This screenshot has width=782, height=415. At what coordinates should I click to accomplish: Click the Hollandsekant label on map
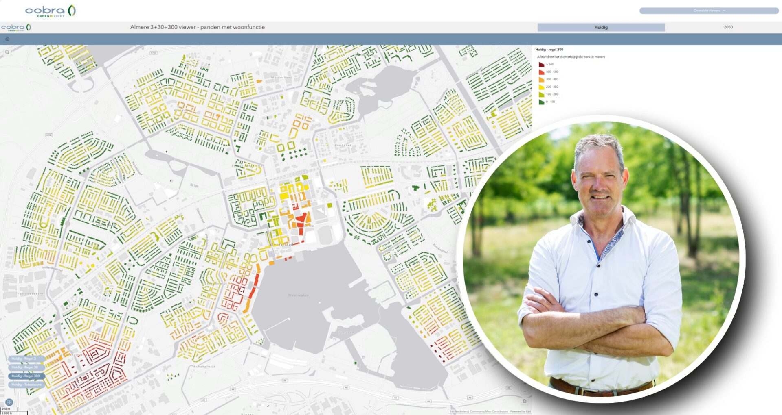tap(31, 293)
